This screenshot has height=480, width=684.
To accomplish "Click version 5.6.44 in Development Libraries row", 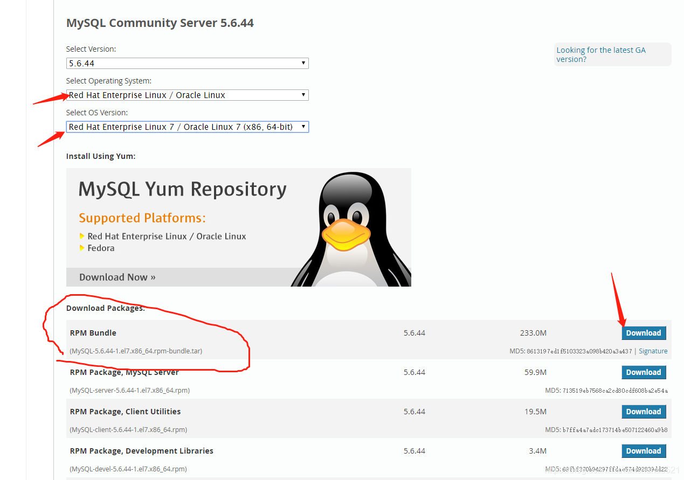I will tap(414, 451).
